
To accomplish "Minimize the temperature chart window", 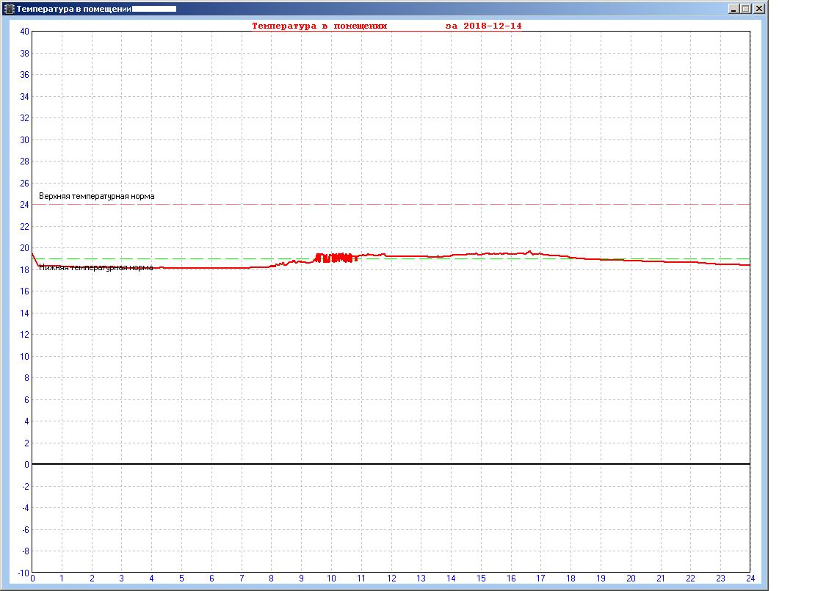I will point(733,9).
